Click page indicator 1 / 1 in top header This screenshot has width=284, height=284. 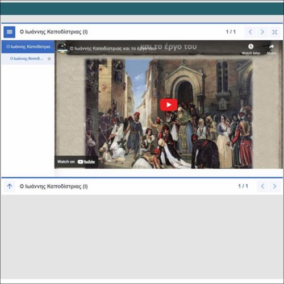coord(231,32)
